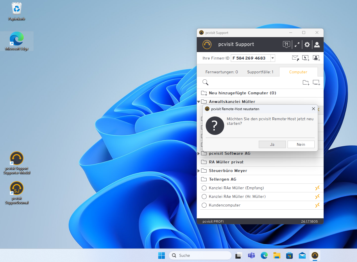Decline restart by clicking Nein
Screen dimensions: 357x262
[x=301, y=144]
